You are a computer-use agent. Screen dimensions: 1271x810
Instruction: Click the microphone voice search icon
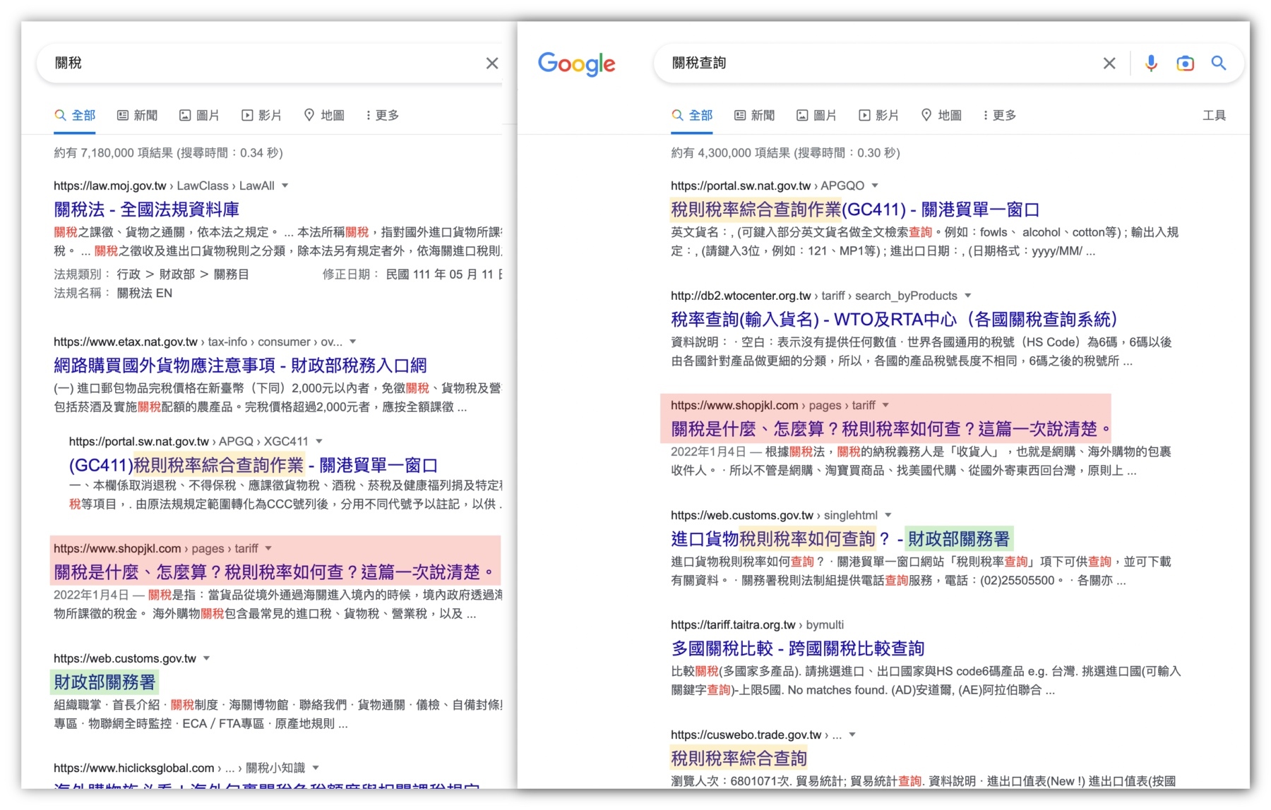click(1151, 64)
